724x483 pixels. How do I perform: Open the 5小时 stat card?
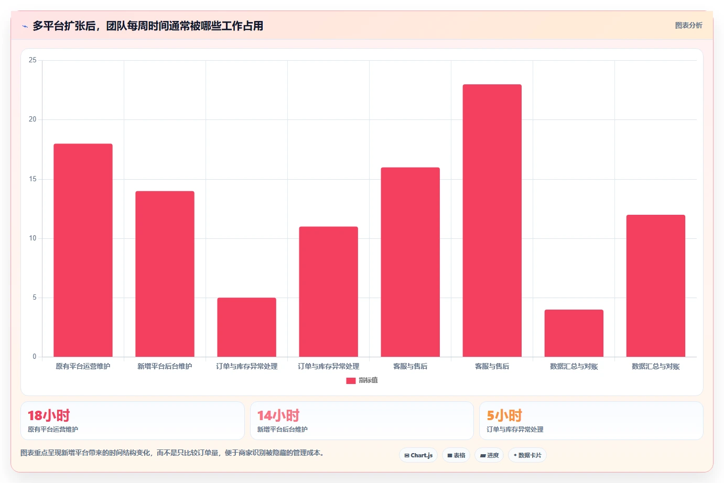click(x=591, y=421)
